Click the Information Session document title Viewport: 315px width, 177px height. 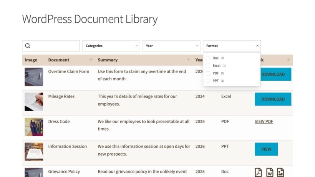(x=68, y=146)
